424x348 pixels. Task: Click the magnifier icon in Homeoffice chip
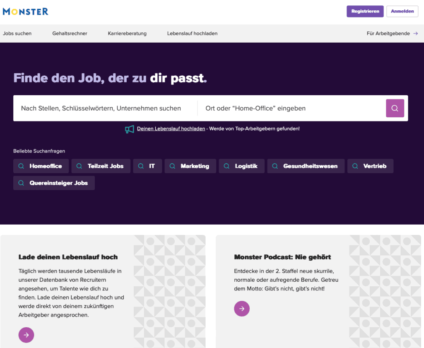click(21, 166)
